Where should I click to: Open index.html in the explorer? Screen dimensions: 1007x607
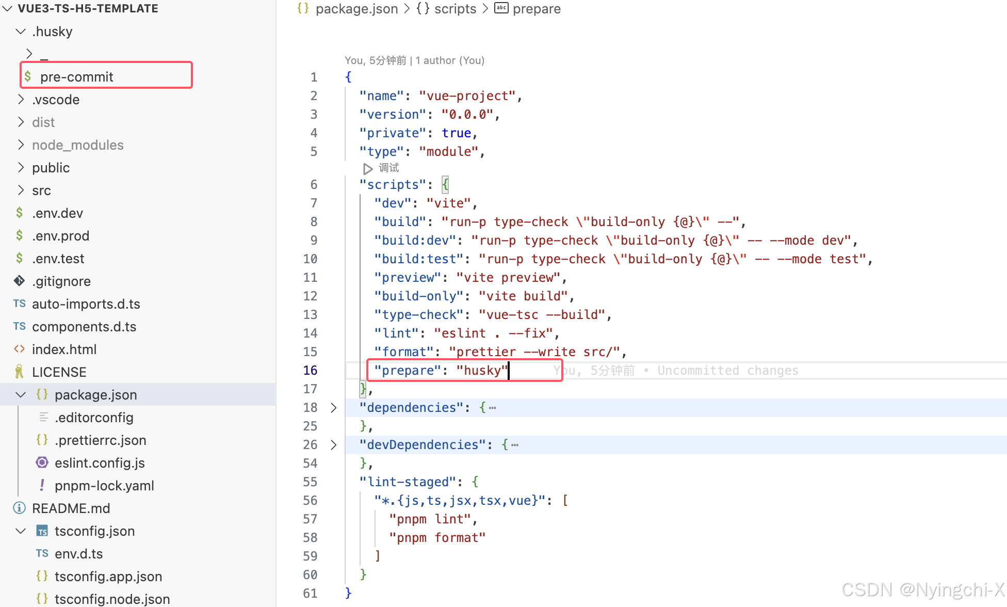tap(64, 349)
